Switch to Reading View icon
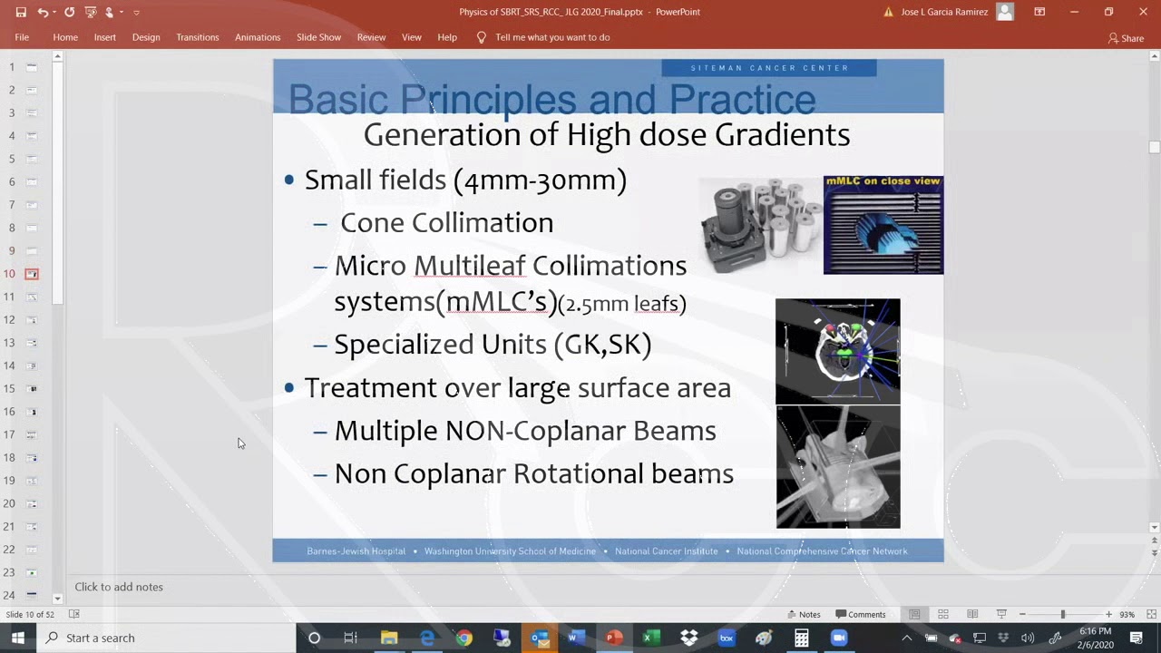Viewport: 1161px width, 653px height. tap(972, 614)
